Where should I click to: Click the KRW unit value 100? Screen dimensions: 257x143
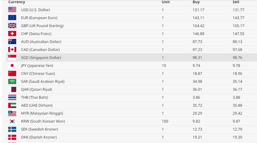click(165, 121)
